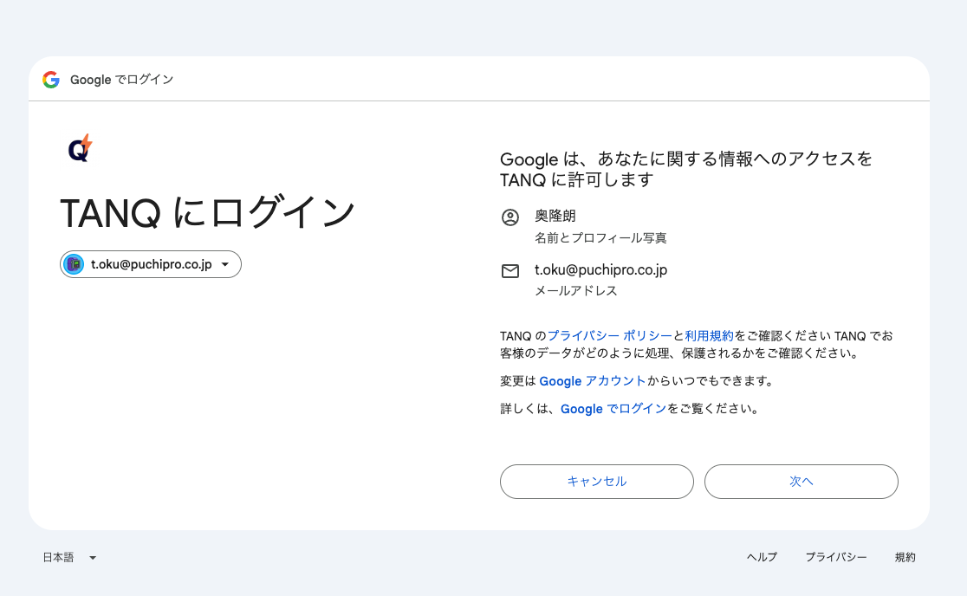Expand the 日本語 language dropdown
This screenshot has height=596, width=967.
coord(69,557)
